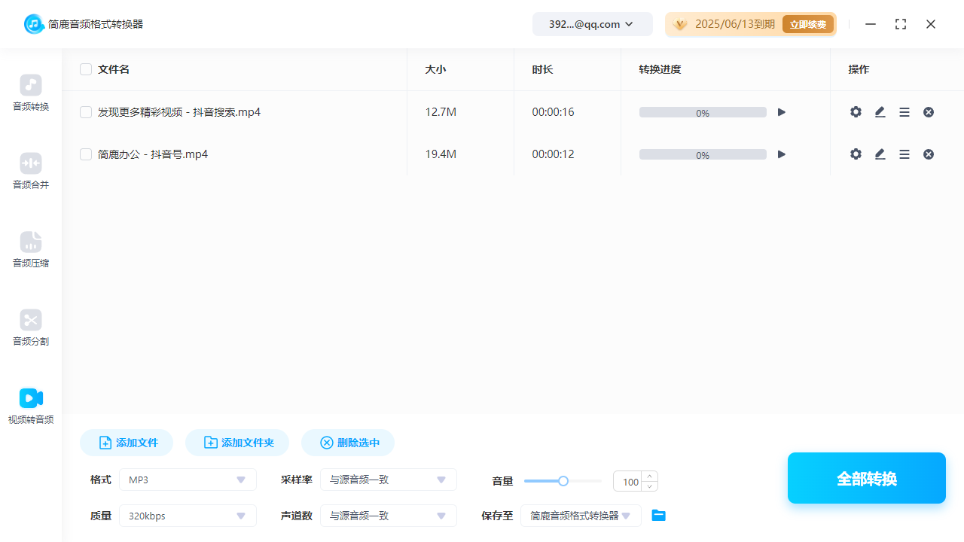Expand the 采样率 dropdown

point(388,480)
